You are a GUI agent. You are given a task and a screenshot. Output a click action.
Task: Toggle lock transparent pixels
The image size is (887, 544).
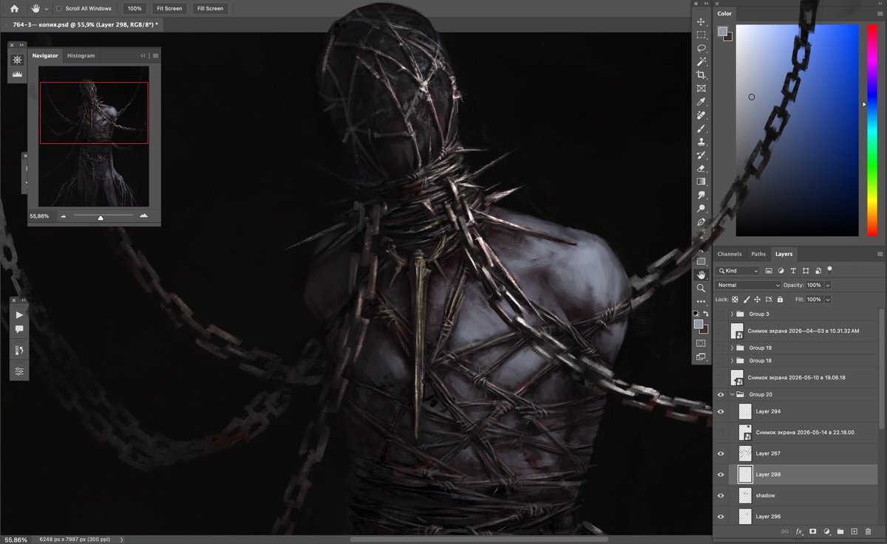coord(735,299)
